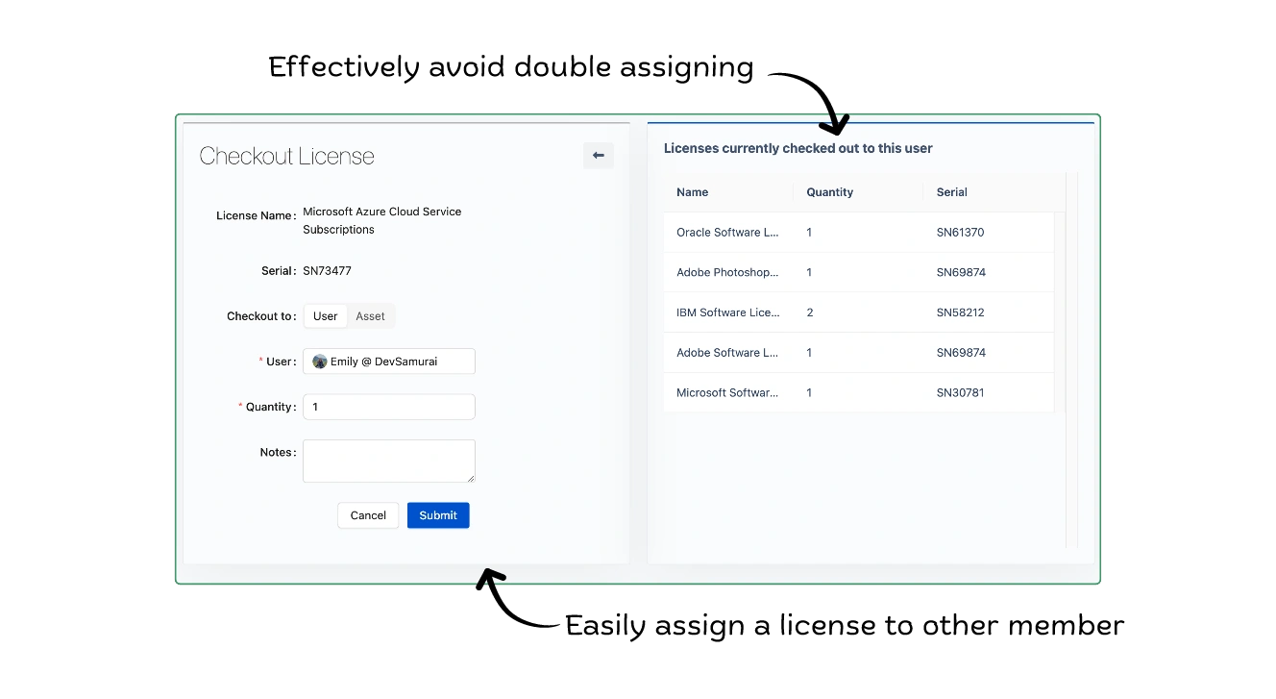Click the Microsoft Software license row
Image resolution: width=1276 pixels, height=699 pixels.
pyautogui.click(x=727, y=392)
